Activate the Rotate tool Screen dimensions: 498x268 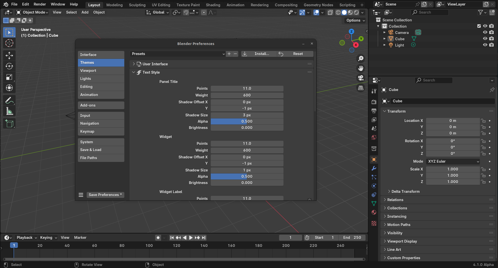(x=9, y=66)
